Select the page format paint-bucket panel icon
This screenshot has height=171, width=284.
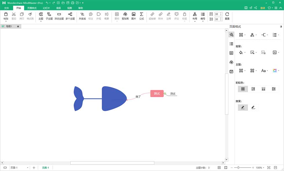pyautogui.click(x=231, y=35)
